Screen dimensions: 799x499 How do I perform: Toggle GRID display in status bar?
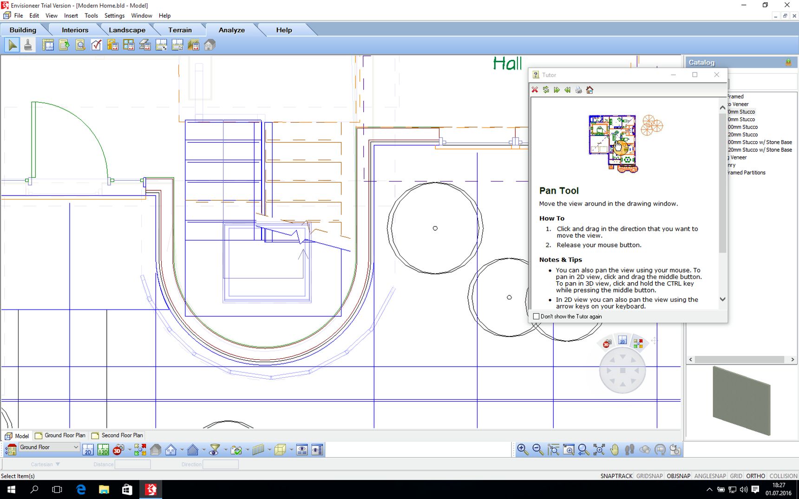point(736,476)
